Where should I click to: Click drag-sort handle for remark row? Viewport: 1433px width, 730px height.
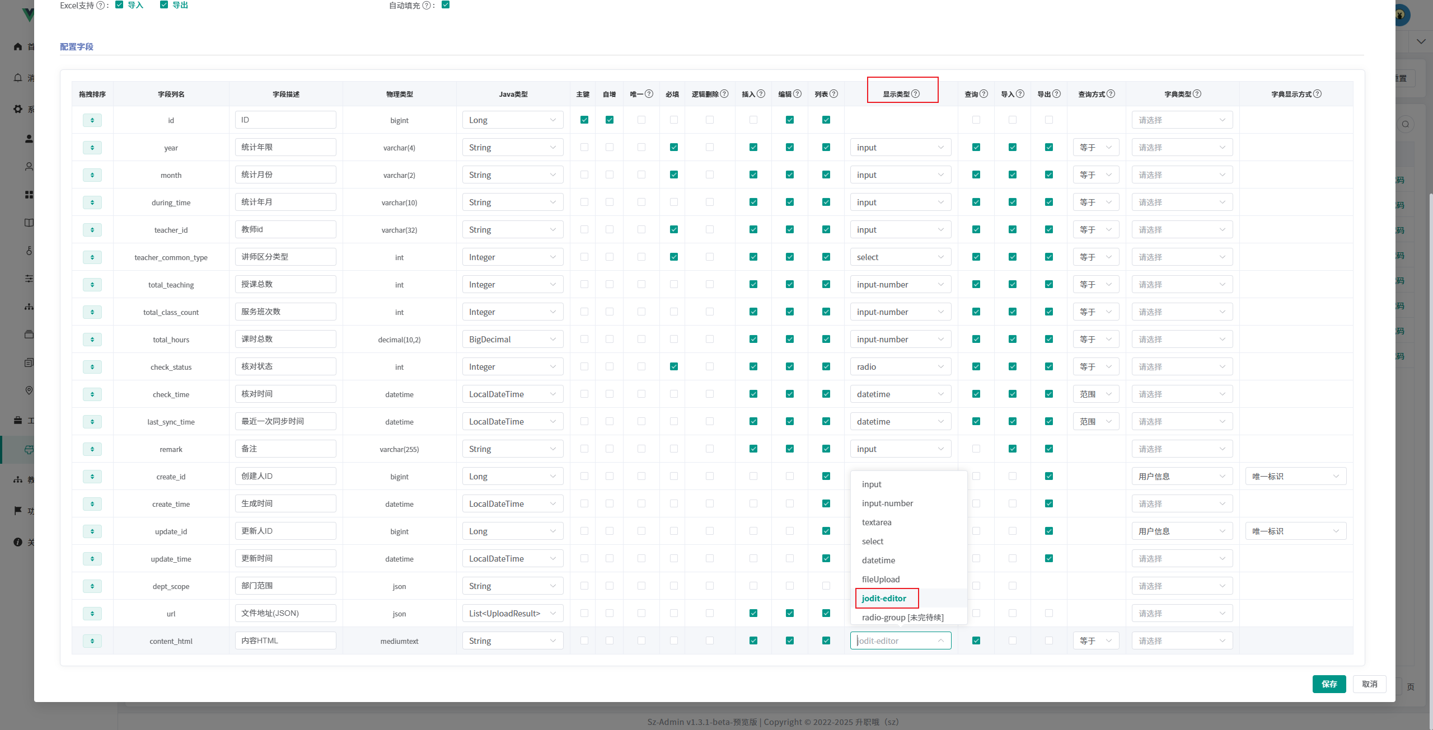(x=92, y=449)
